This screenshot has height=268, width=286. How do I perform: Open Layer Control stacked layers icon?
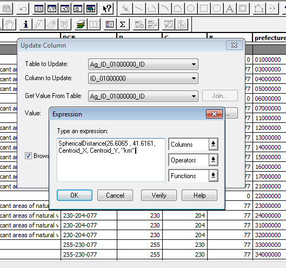pos(81,24)
